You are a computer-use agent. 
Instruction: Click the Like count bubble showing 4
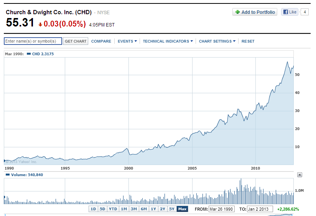[x=304, y=12]
